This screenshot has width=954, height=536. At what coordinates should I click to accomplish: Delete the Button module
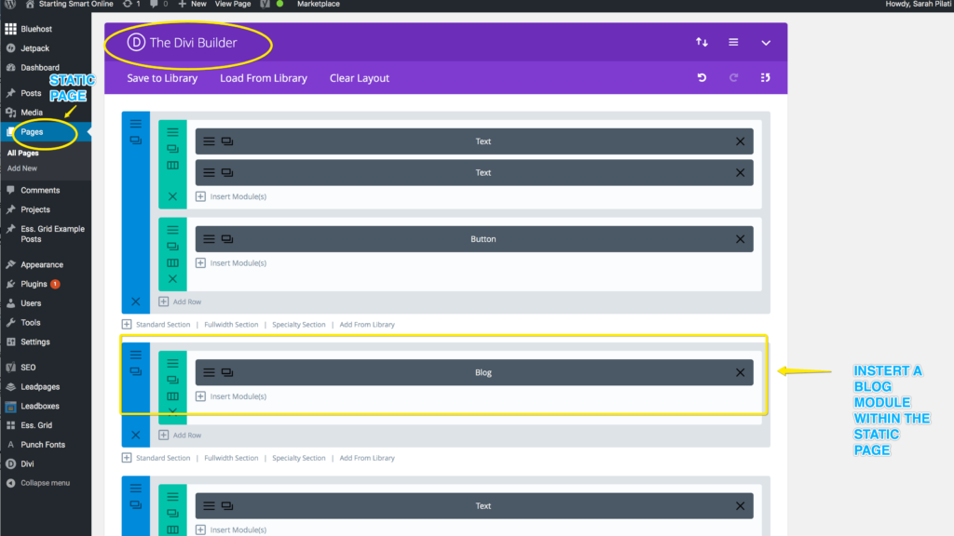(x=740, y=239)
